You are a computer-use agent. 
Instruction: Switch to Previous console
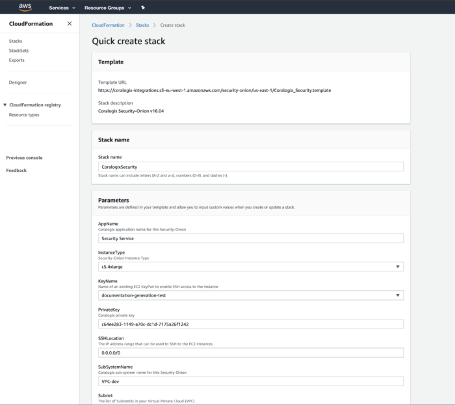click(x=24, y=158)
